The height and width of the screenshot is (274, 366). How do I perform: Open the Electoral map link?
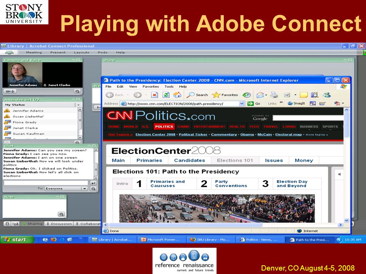[289, 134]
